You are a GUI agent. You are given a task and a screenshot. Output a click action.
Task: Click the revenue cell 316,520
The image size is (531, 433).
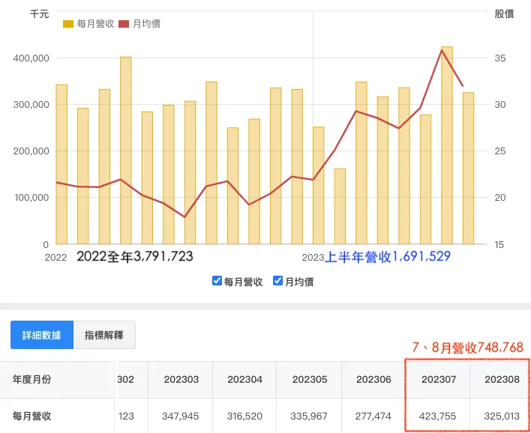pos(244,416)
